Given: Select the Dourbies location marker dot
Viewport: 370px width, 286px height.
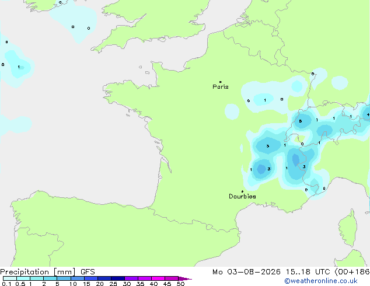Looking at the screenshot, I should click(x=242, y=191).
